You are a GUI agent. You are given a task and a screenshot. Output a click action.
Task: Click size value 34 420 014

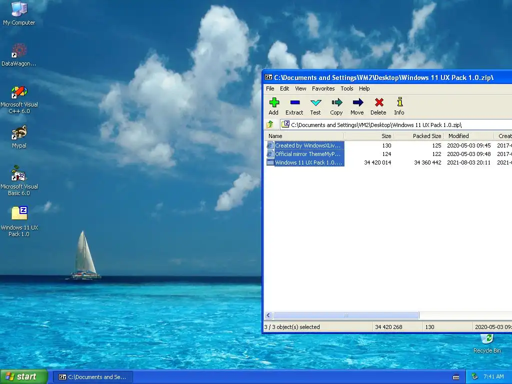[x=377, y=162]
